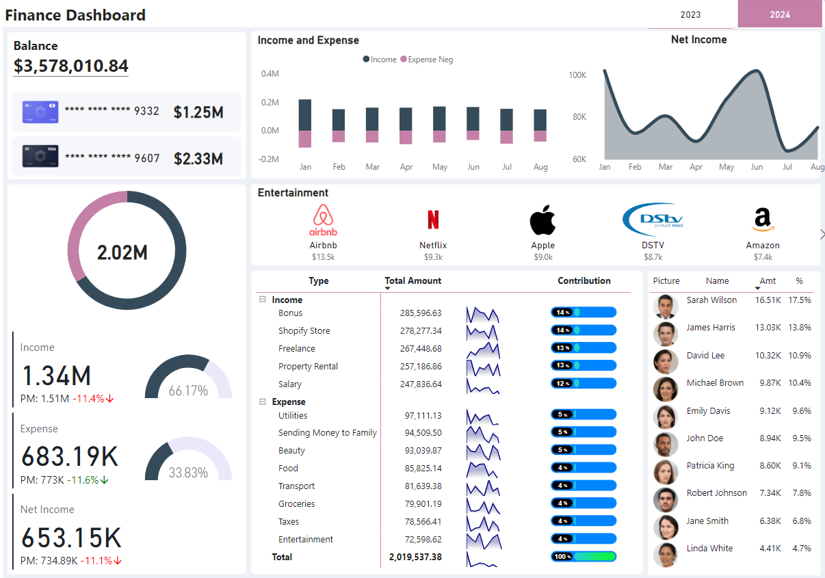Select the Netflix logo in Entertainment
This screenshot has height=578, width=825.
[433, 220]
